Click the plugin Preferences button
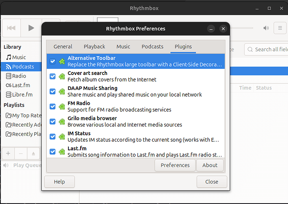 175,165
